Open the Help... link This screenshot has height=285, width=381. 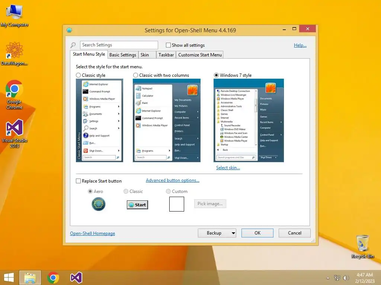(300, 45)
